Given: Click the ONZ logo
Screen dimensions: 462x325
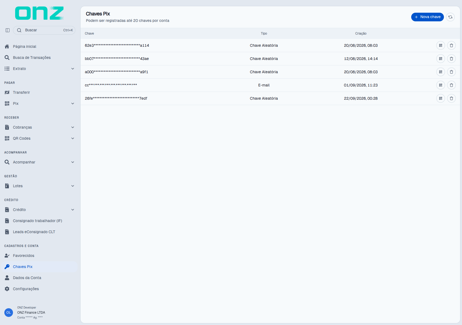Looking at the screenshot, I should point(39,13).
